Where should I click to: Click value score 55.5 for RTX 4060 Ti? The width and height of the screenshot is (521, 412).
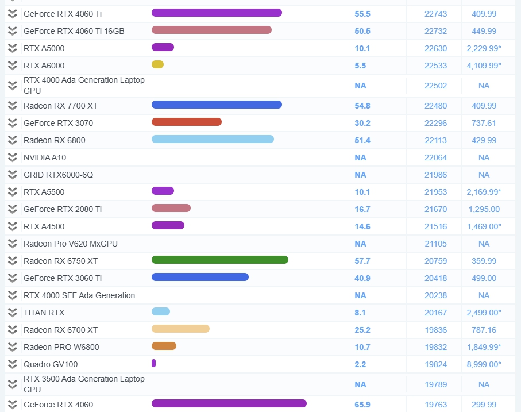362,14
